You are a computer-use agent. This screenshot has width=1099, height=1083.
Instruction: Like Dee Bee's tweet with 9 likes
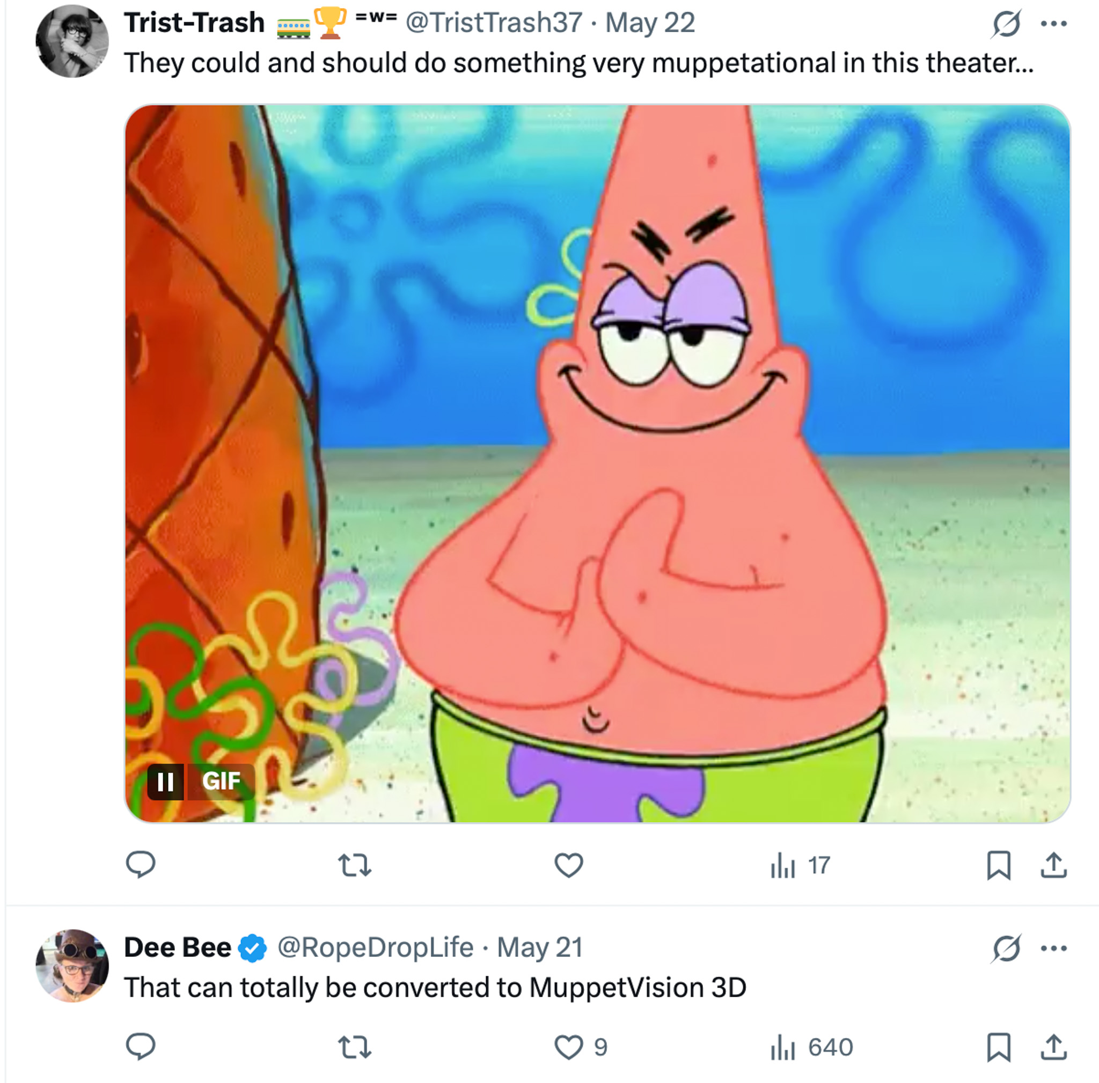[569, 1047]
